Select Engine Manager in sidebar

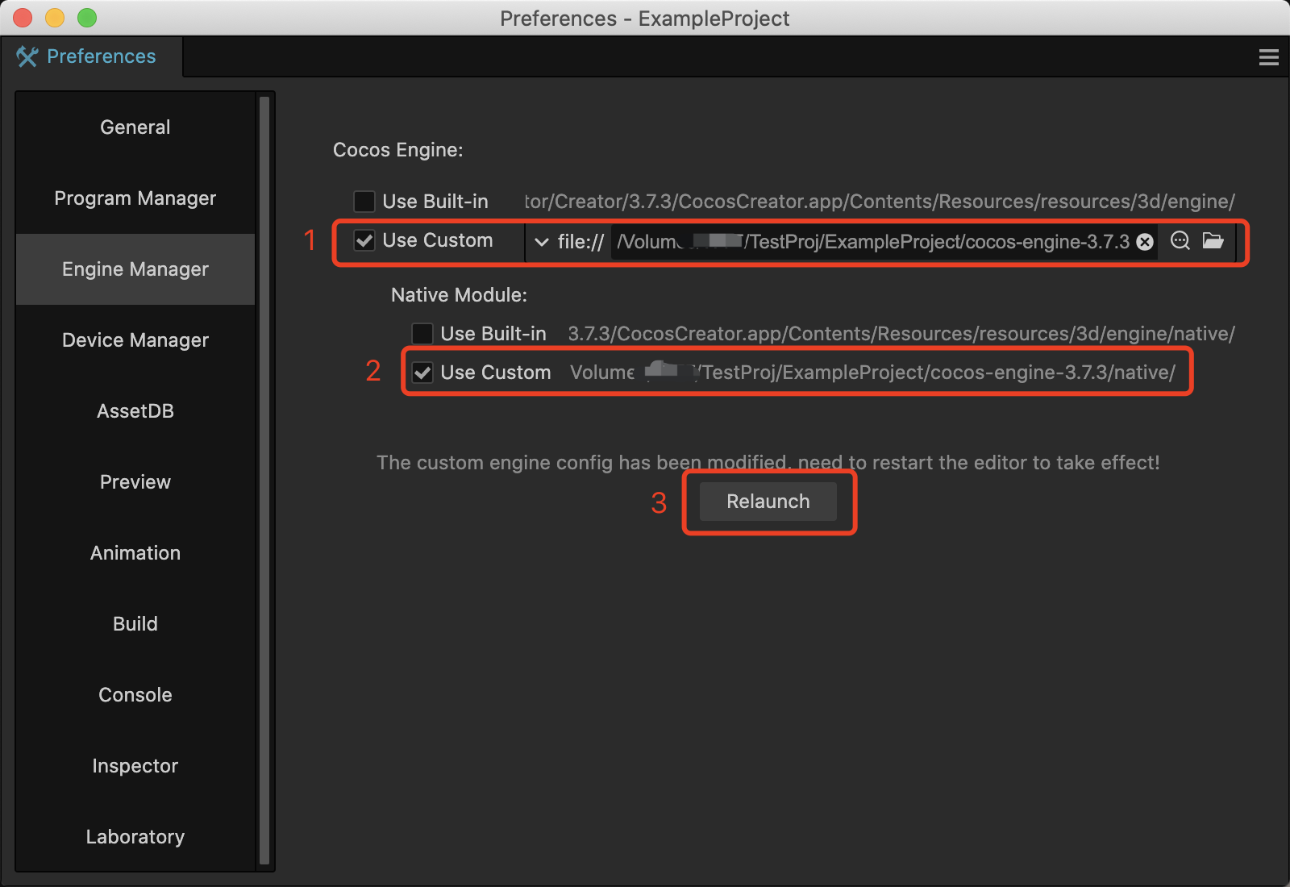pyautogui.click(x=135, y=269)
